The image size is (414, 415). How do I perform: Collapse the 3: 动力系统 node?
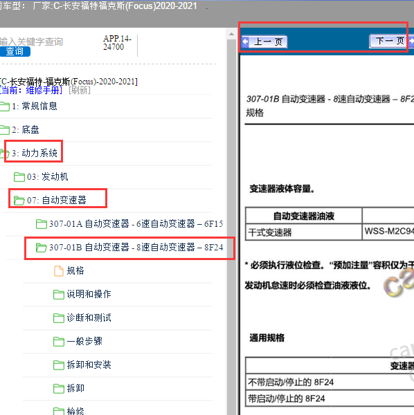(x=35, y=153)
